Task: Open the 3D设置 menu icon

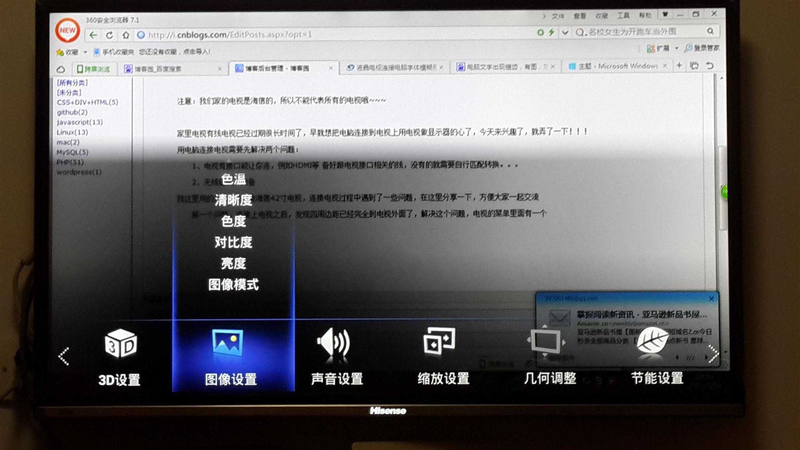Action: tap(121, 343)
